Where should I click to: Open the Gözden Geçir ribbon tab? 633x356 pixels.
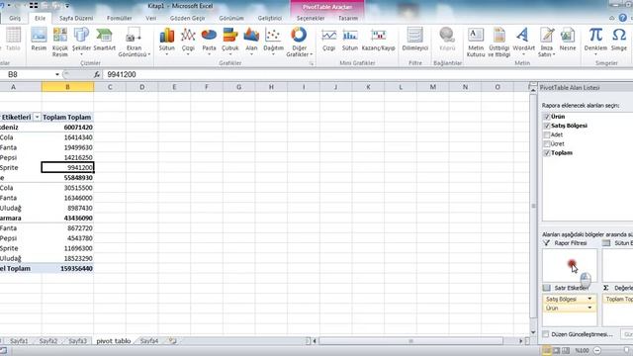coord(187,18)
